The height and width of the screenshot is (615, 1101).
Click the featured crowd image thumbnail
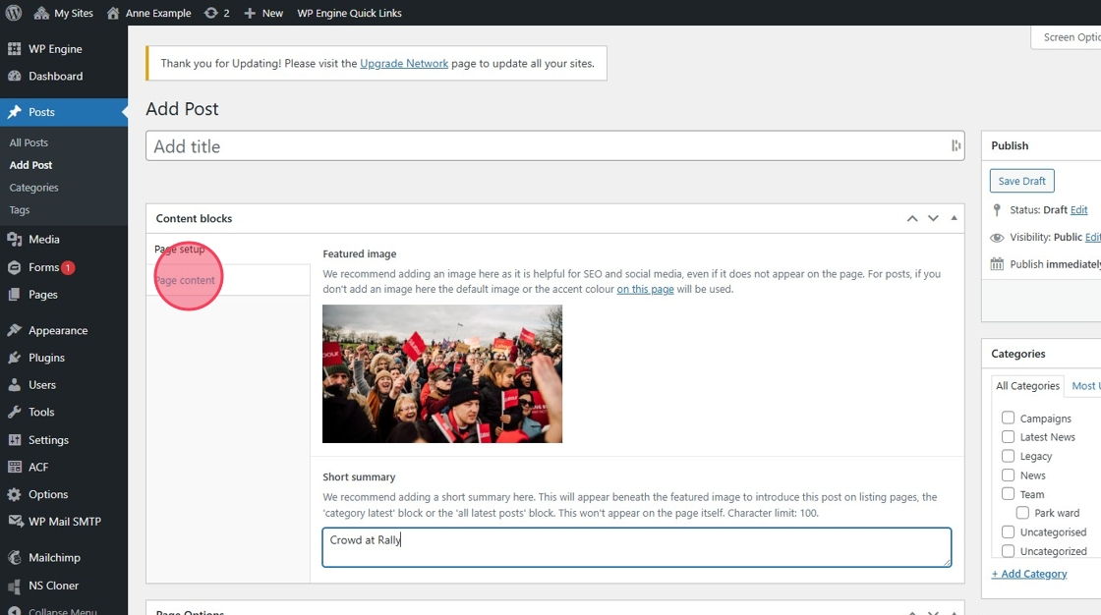[442, 373]
